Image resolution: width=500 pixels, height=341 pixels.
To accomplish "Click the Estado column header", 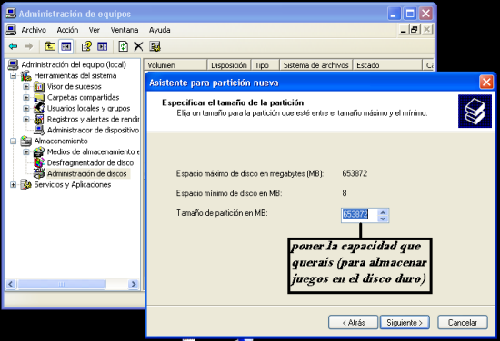I will 387,65.
